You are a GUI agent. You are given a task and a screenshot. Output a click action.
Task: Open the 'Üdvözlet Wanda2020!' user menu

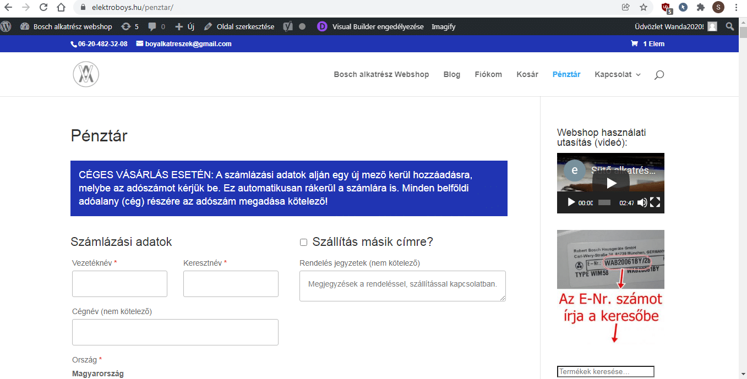(x=675, y=26)
